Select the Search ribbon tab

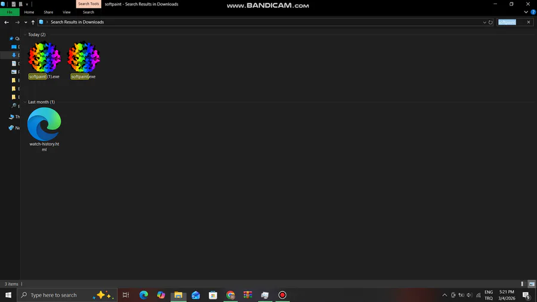tap(88, 13)
